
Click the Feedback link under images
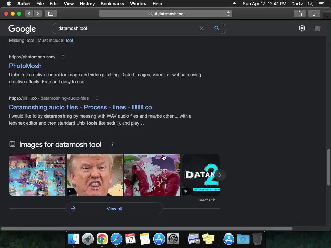206,200
